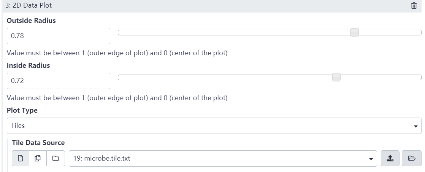The height and width of the screenshot is (172, 425).
Task: Click the Tile Data Source label
Action: click(x=38, y=143)
